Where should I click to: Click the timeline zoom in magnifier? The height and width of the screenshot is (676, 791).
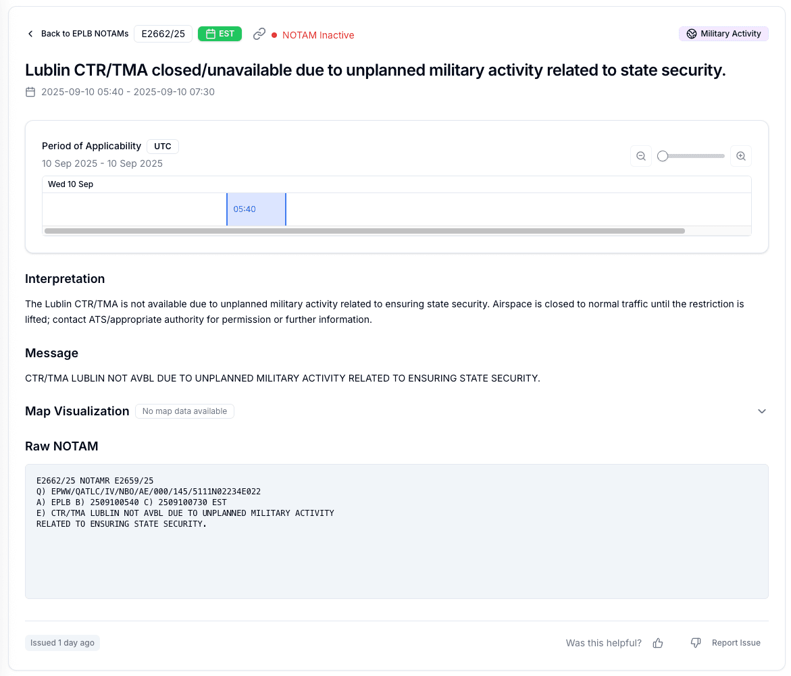pos(740,156)
